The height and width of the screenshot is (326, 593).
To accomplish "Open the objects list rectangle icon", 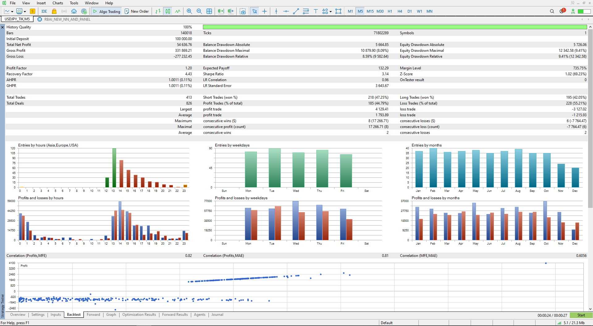I will 339,11.
